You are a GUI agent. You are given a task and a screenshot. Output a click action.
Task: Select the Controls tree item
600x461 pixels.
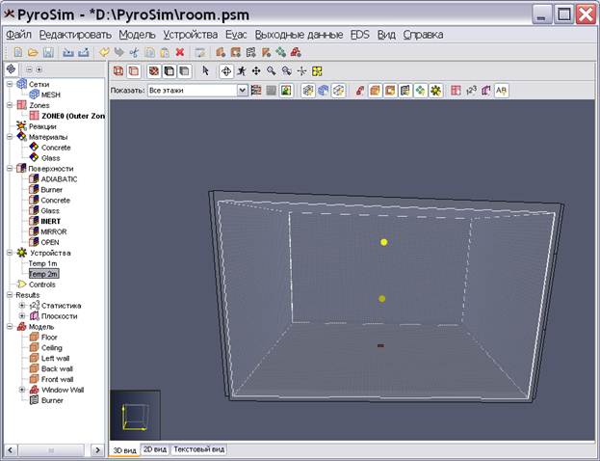click(42, 285)
